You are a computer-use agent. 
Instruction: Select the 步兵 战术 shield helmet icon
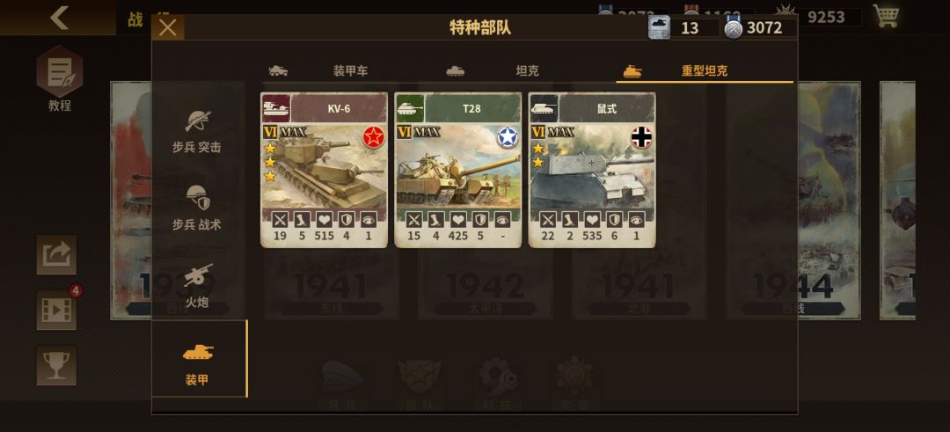tap(198, 197)
